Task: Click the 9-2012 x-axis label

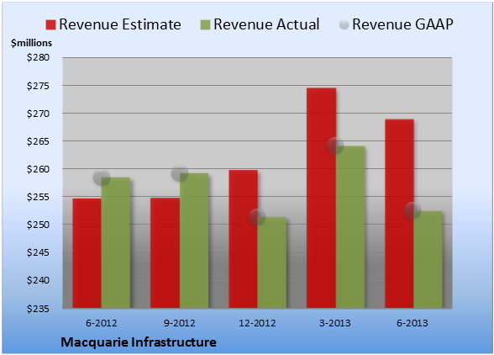Action: pos(179,323)
